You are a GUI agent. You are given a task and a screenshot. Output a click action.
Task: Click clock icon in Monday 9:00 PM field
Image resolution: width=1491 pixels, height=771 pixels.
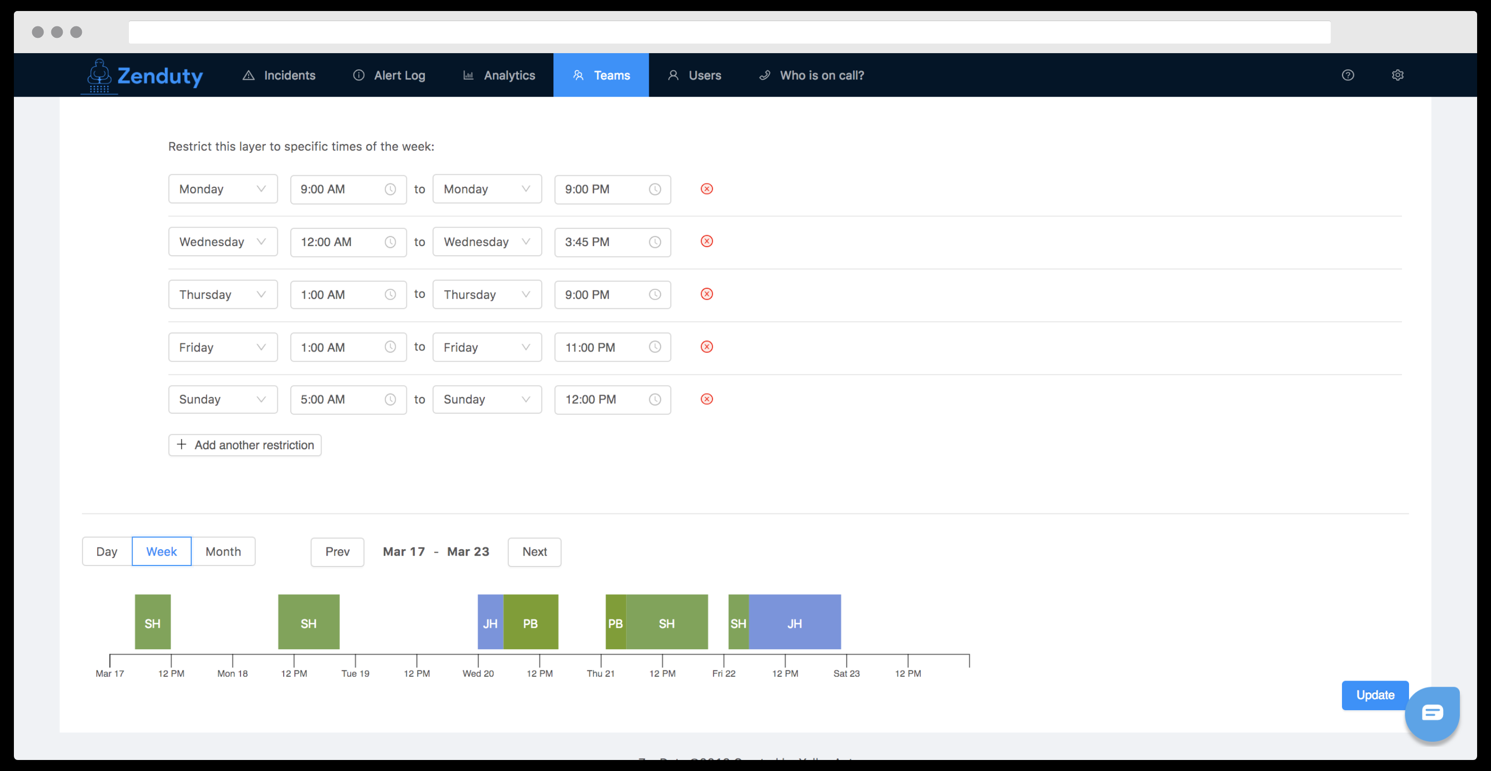[x=654, y=190]
